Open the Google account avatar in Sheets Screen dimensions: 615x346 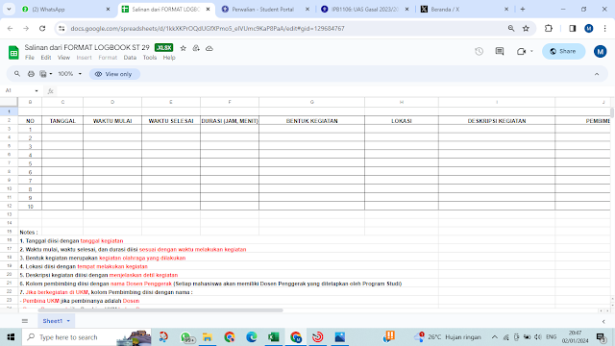point(600,51)
